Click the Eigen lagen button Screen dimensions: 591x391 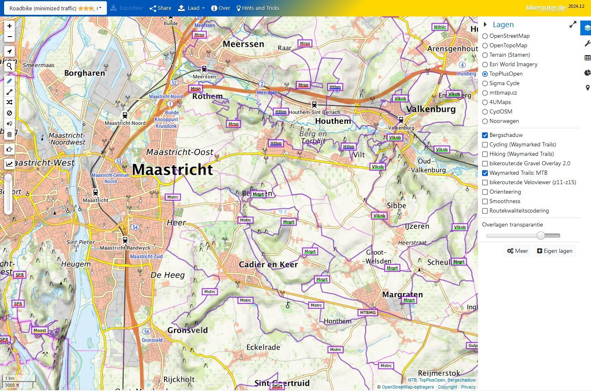click(554, 251)
